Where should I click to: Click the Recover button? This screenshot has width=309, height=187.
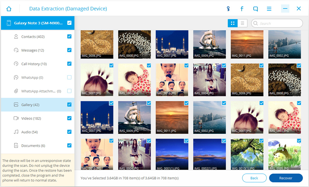coord(286,178)
